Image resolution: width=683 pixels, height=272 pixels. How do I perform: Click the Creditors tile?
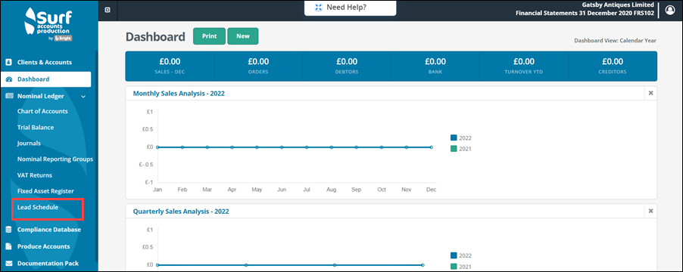(613, 66)
